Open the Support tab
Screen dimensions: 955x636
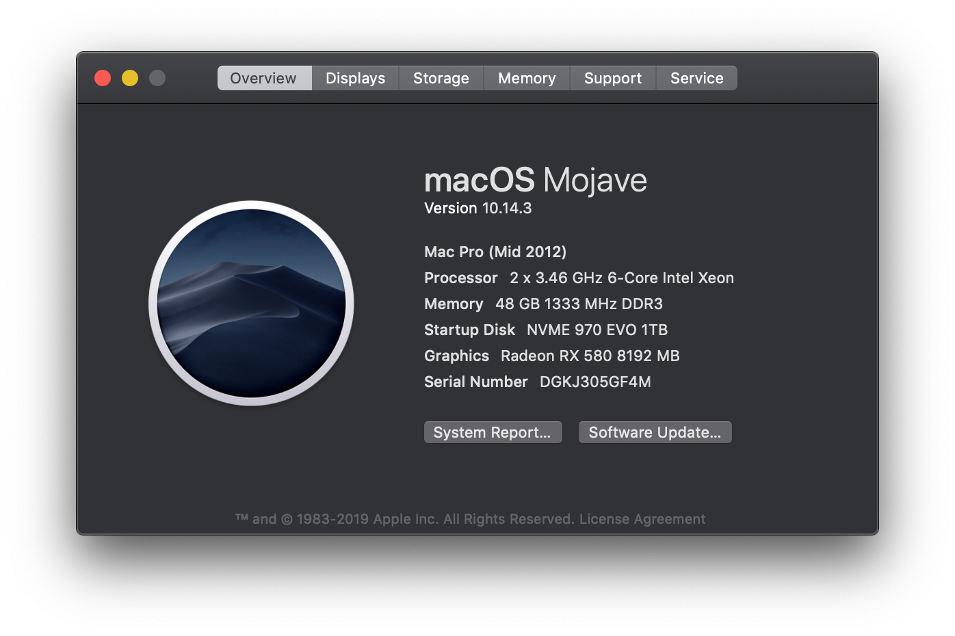(613, 78)
